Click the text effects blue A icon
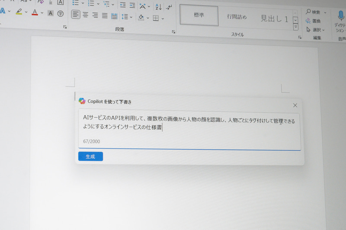The height and width of the screenshot is (230, 346). pos(3,11)
